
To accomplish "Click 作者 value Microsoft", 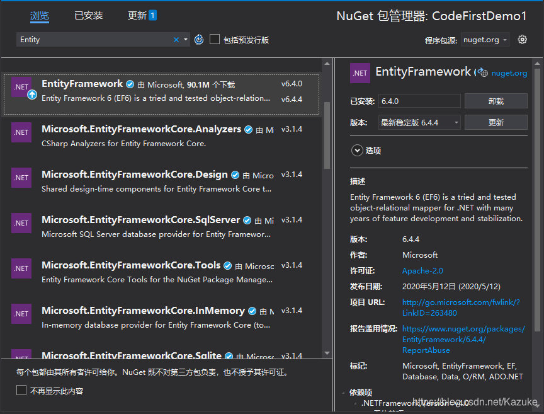I will click(x=420, y=255).
